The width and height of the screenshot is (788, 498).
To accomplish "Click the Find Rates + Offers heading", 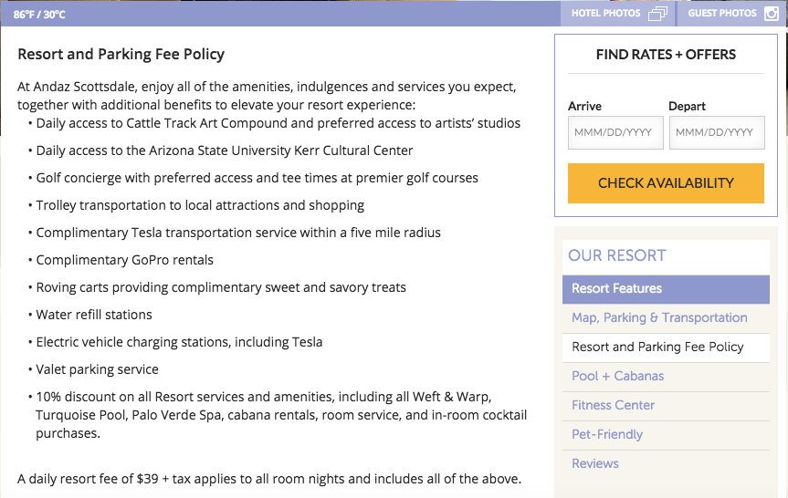I will click(666, 55).
